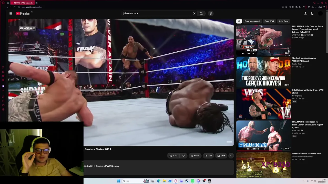Go to the YouTube Premium home logo

coord(23,14)
